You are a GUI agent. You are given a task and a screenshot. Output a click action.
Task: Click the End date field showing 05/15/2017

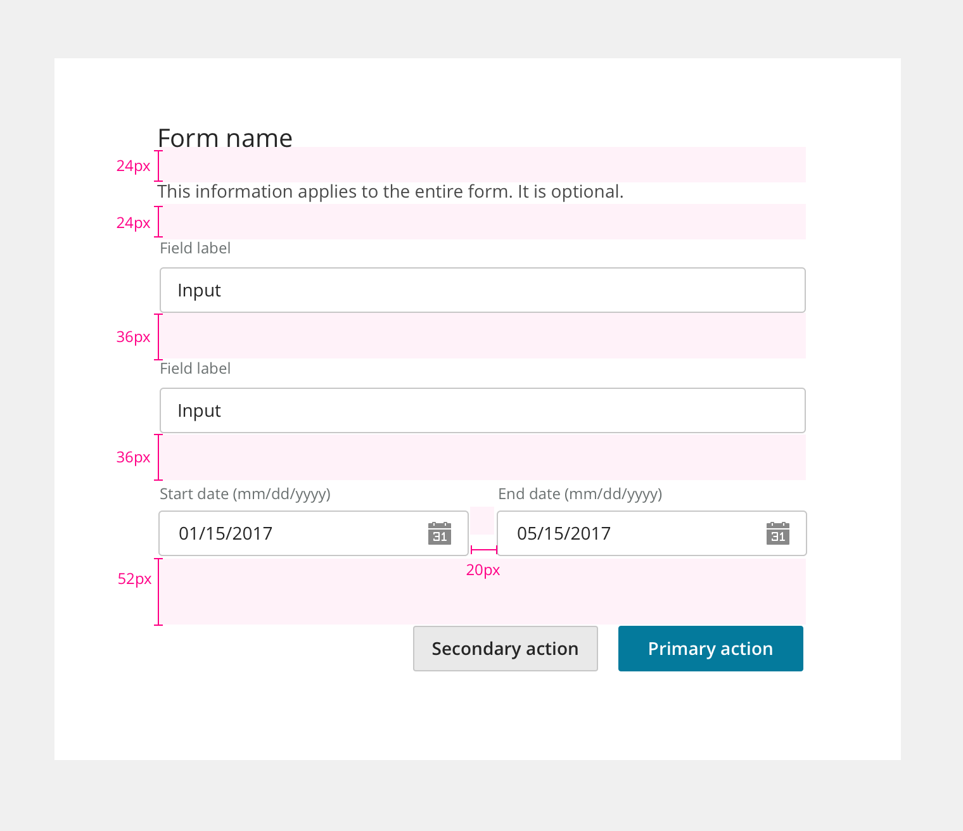[627, 533]
